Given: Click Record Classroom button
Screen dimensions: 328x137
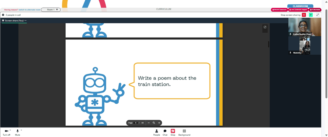Looking at the screenshot, I should tap(279, 10).
